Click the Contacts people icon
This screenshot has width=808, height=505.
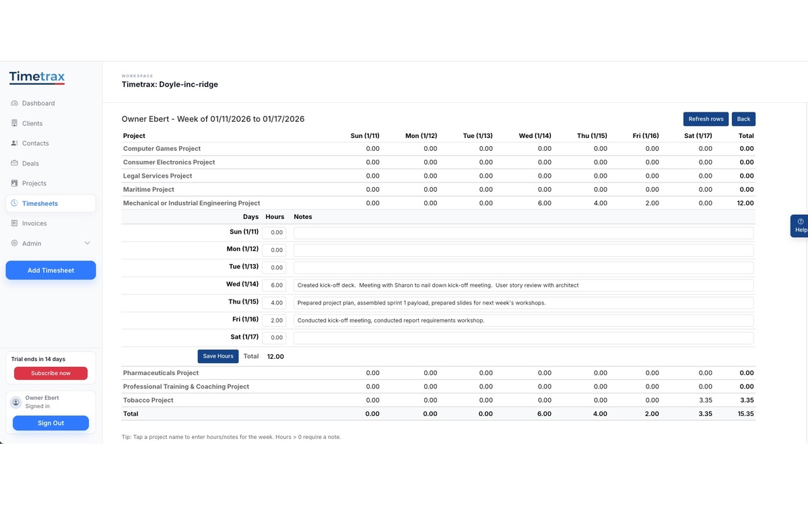[15, 143]
